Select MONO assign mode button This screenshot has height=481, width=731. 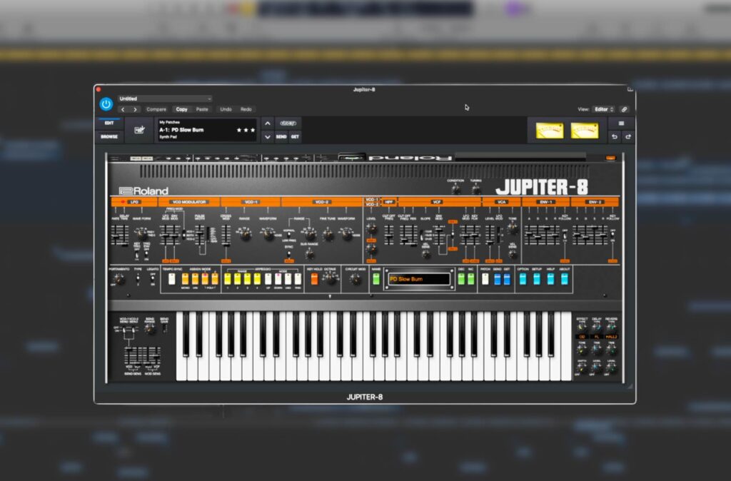[185, 279]
